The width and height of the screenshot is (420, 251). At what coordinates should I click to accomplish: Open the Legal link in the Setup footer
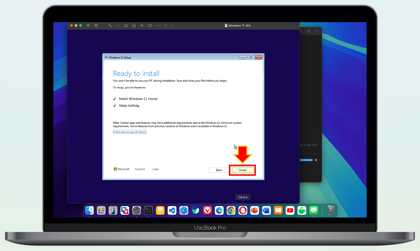click(155, 169)
